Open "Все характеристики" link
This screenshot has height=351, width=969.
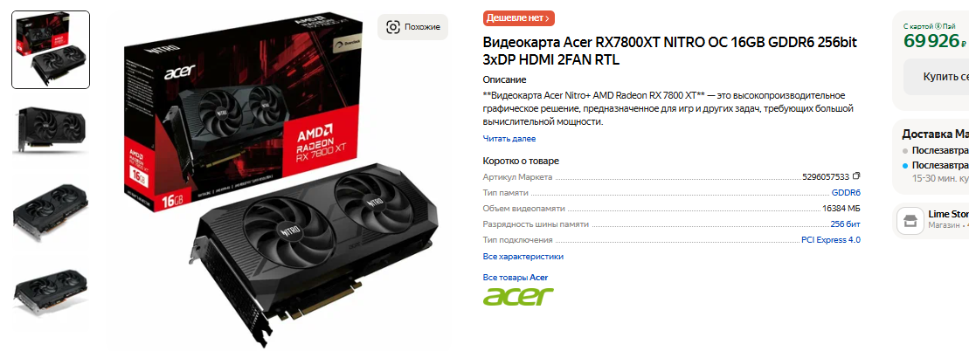[523, 257]
